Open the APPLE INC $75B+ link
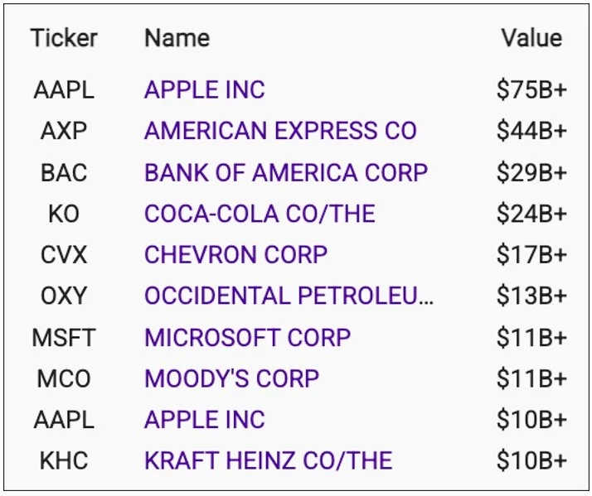Image resolution: width=592 pixels, height=496 pixels. pos(205,89)
